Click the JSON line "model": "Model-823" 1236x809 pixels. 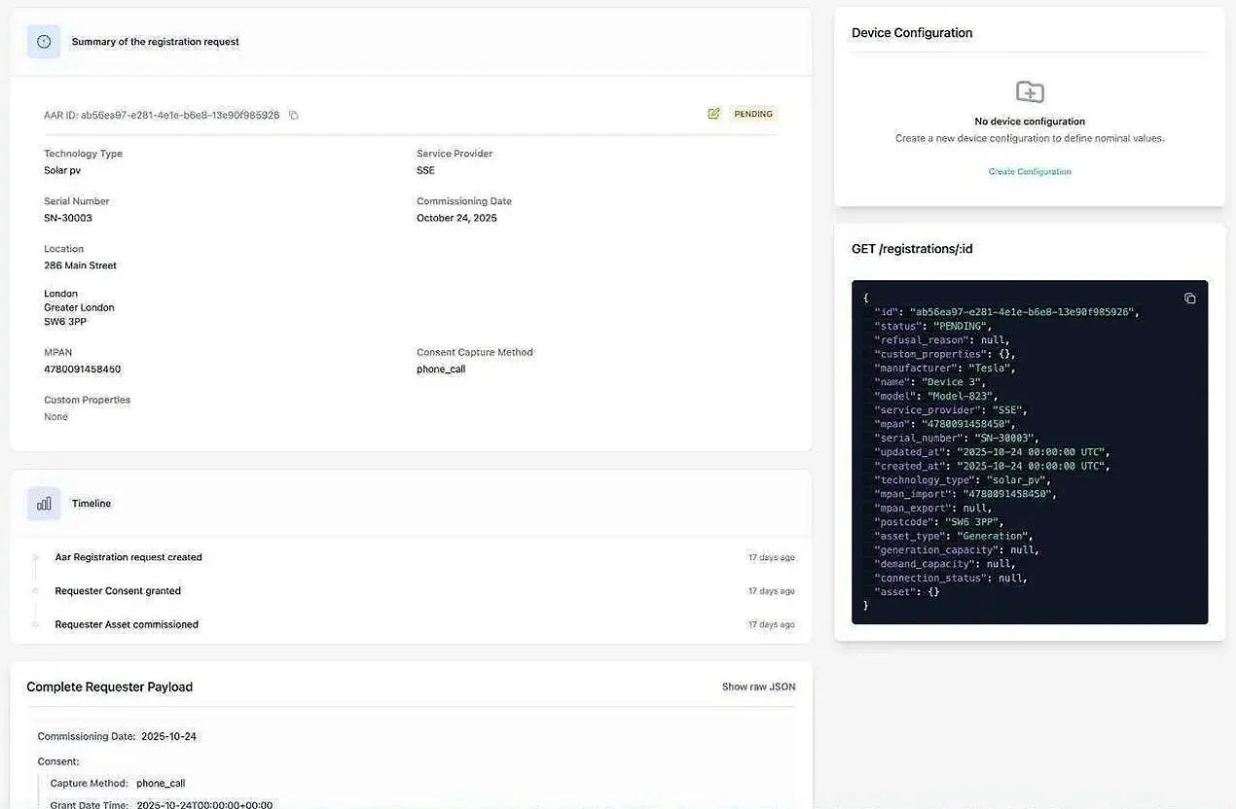936,397
